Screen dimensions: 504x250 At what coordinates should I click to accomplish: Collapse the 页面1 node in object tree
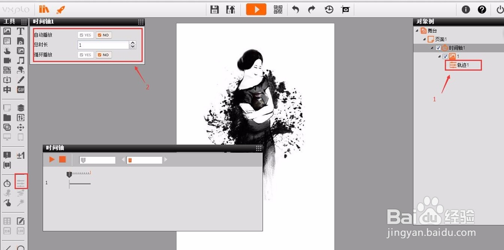[424, 39]
